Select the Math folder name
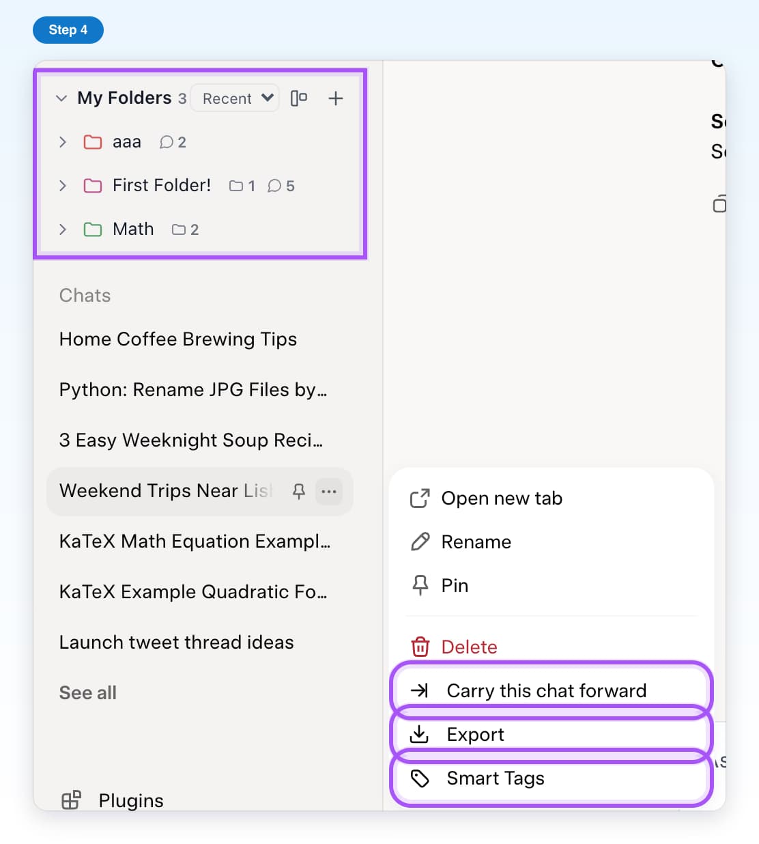Viewport: 759px width, 844px height. [x=133, y=229]
